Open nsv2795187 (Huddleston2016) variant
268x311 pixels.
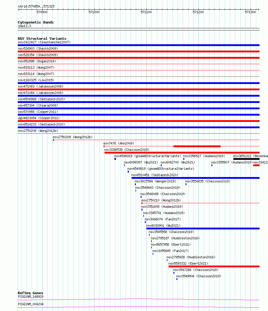[x=175, y=239]
